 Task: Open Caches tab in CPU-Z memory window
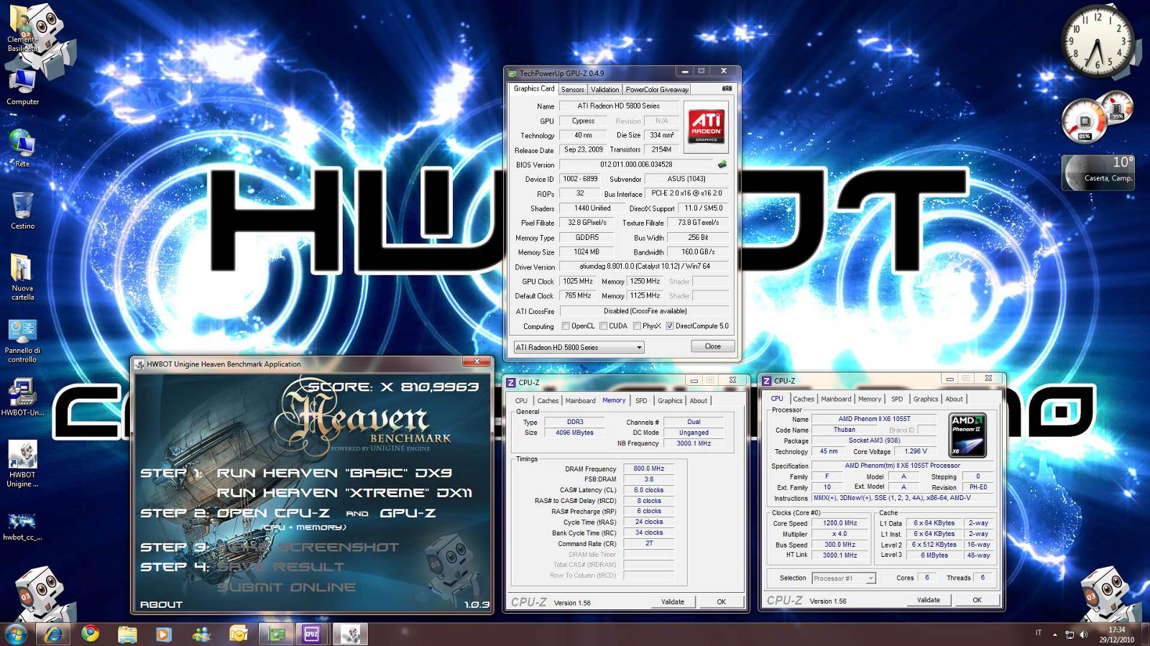[x=548, y=401]
